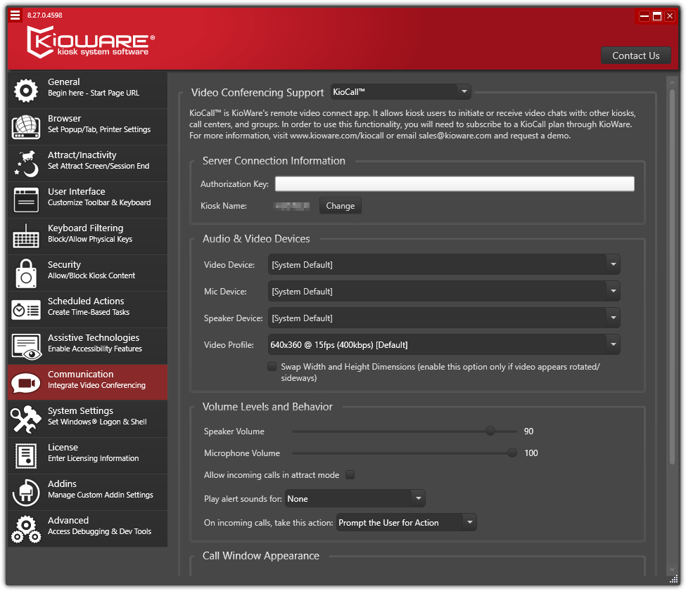Click the Contact Us button
Screen dimensions: 686x591
[x=635, y=56]
